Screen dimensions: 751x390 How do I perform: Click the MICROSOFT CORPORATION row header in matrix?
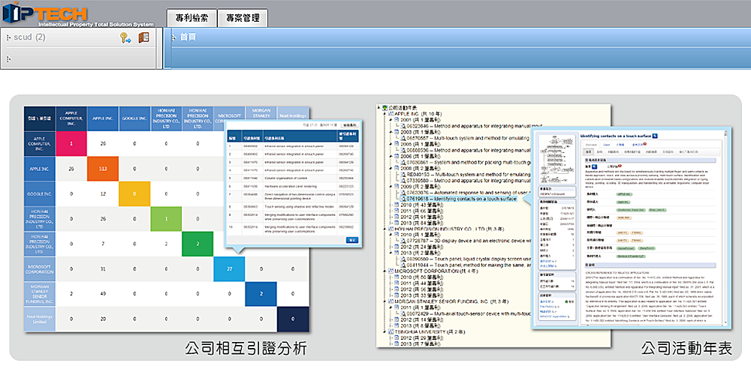click(40, 269)
